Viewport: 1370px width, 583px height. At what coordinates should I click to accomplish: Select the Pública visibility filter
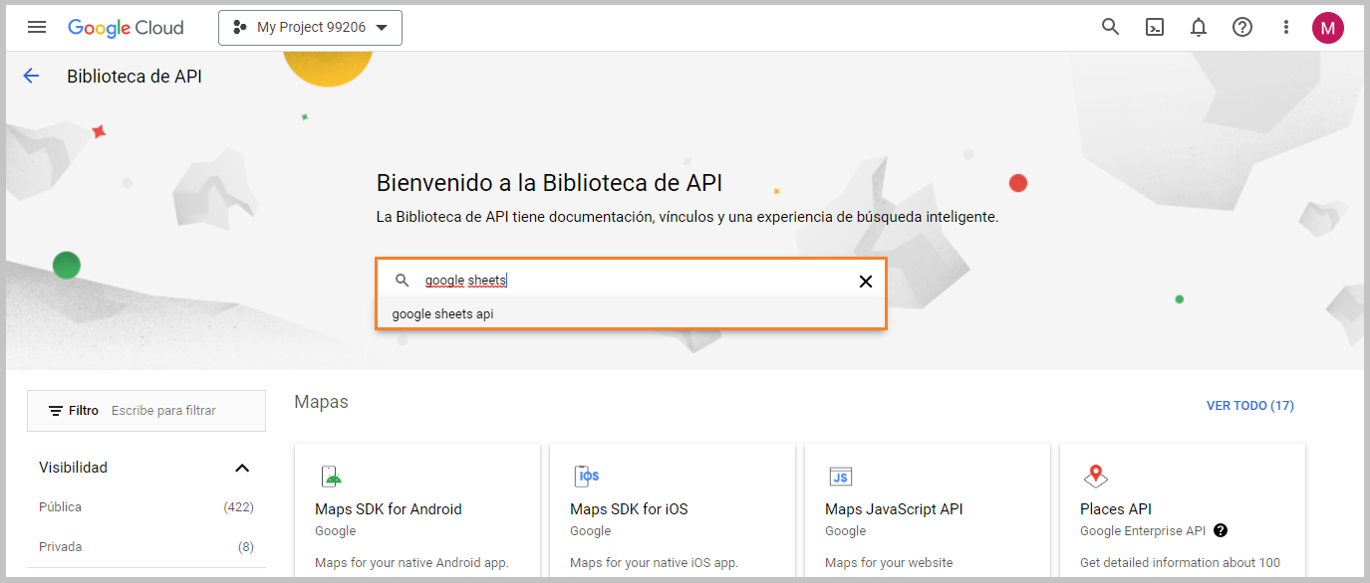[x=145, y=507]
